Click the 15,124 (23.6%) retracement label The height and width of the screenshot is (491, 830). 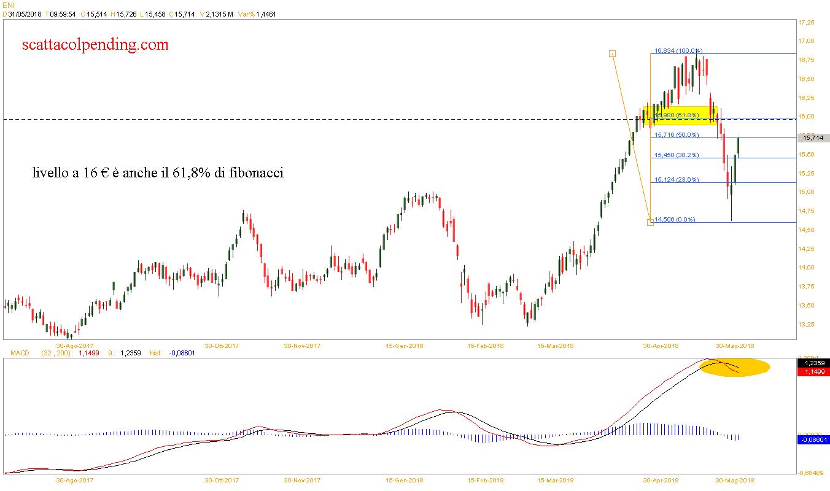[x=677, y=180]
